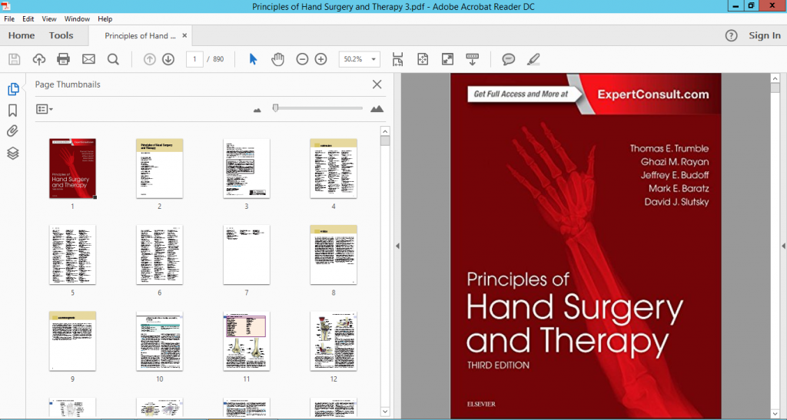This screenshot has width=787, height=420.
Task: Select page 6 thumbnail
Action: [160, 255]
